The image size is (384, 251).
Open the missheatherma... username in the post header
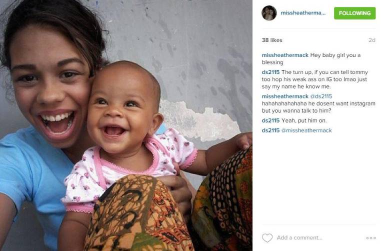tap(303, 13)
